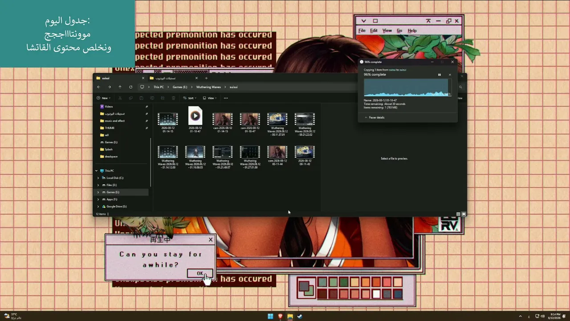Open the clock and date in the taskbar
Viewport: 570px width, 321px height.
click(x=555, y=316)
